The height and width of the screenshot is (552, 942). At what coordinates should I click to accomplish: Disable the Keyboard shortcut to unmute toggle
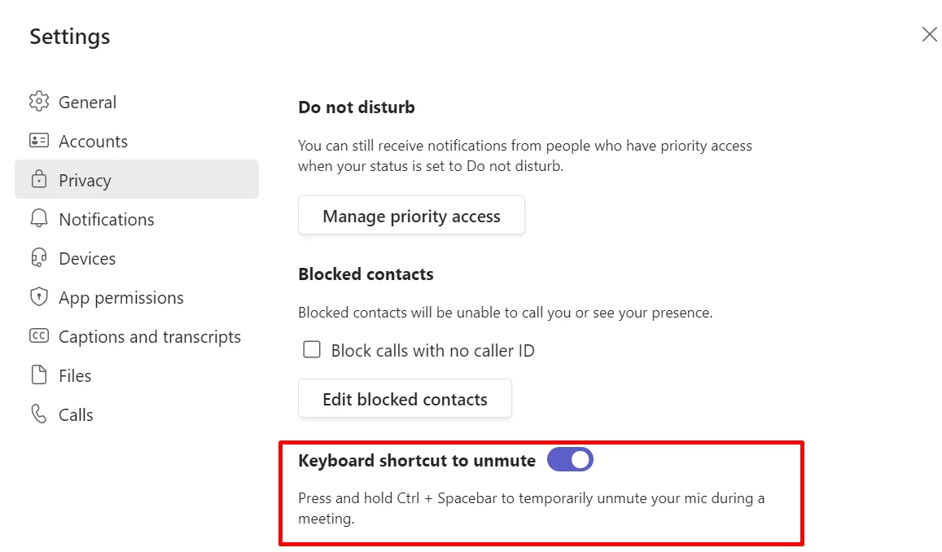(570, 460)
